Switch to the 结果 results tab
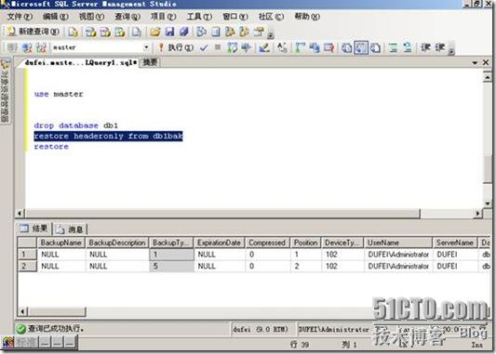496x354 pixels. [x=34, y=229]
